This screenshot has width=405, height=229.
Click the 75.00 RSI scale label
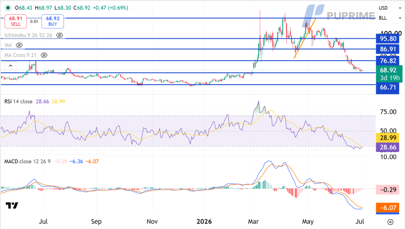388,112
